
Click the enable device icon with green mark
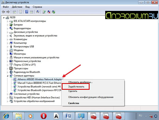coord(54,12)
